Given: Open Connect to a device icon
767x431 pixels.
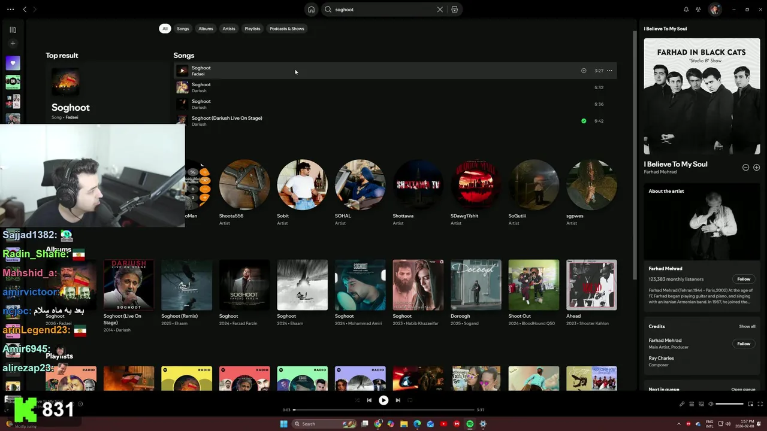Looking at the screenshot, I should pyautogui.click(x=701, y=404).
